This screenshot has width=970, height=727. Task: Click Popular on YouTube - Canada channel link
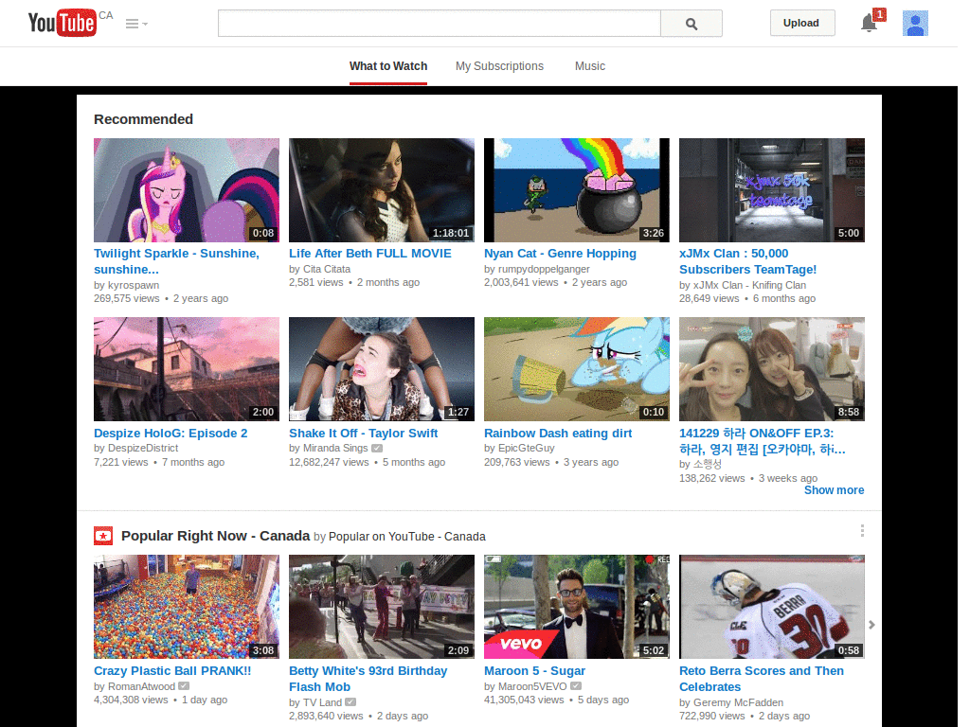[x=407, y=537]
